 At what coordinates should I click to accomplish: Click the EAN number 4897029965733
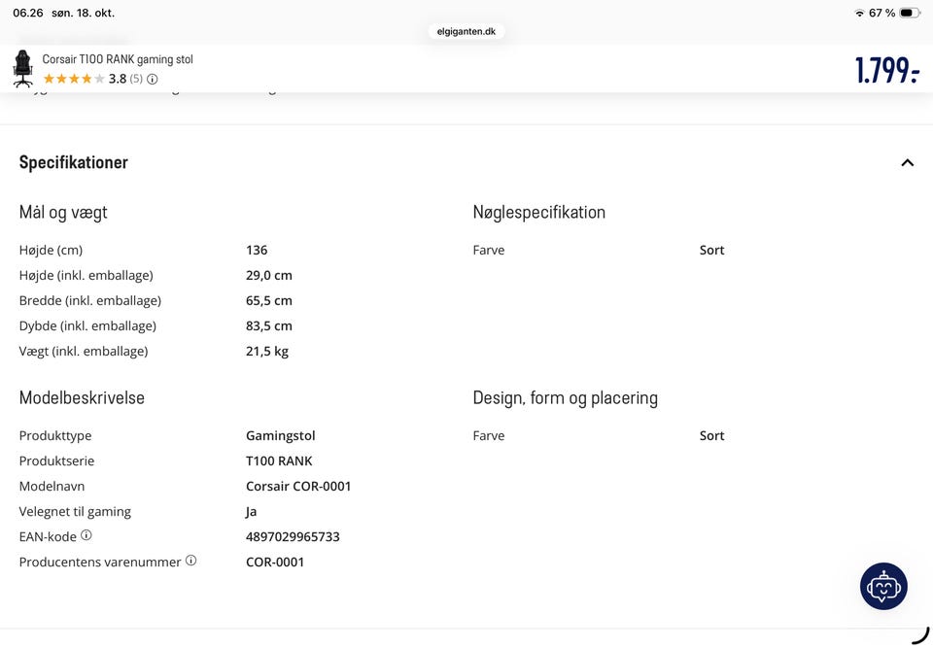[293, 536]
